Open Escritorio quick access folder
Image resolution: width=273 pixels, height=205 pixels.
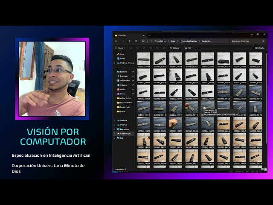click(122, 72)
